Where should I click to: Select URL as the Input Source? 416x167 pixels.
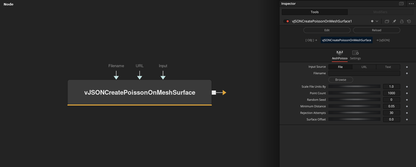click(364, 67)
